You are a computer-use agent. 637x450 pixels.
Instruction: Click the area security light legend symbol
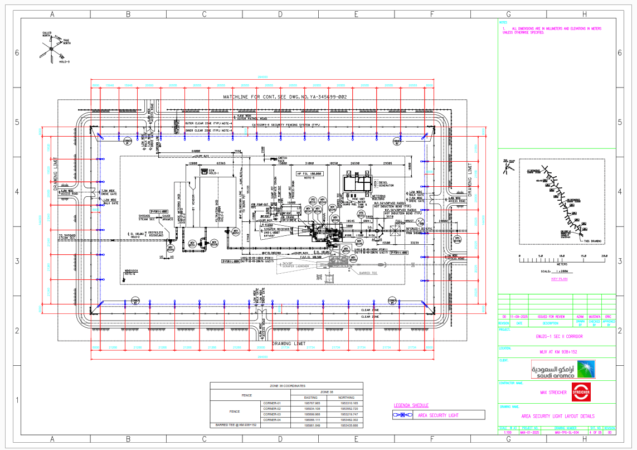402,415
